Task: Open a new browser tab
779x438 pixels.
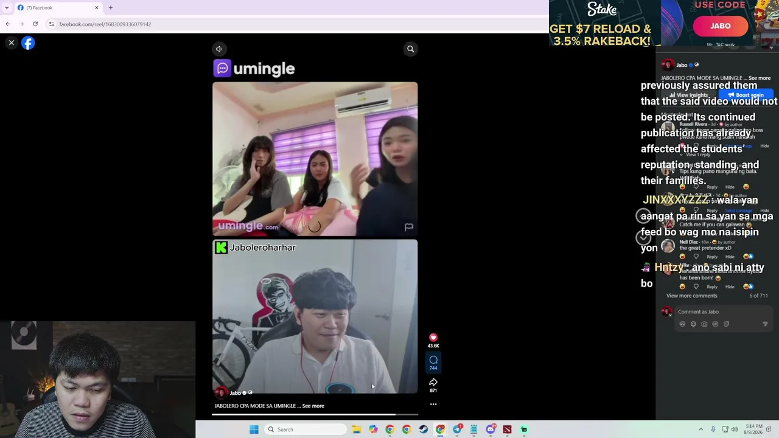Action: (x=110, y=8)
